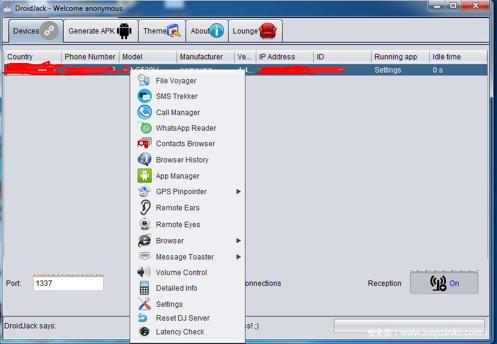Screen dimensions: 497x344
Task: Sort by Model column header
Action: tap(148, 57)
